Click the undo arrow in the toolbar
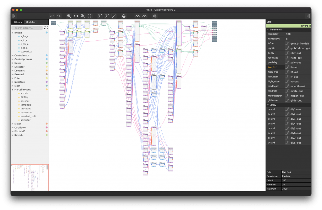322x210 pixels. [52, 16]
